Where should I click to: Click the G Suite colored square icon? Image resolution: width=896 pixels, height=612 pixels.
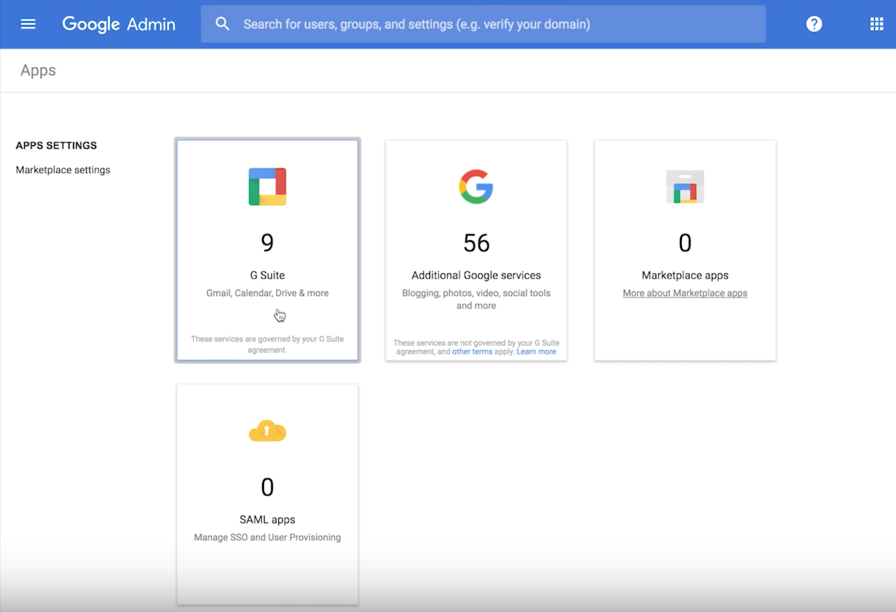click(268, 187)
